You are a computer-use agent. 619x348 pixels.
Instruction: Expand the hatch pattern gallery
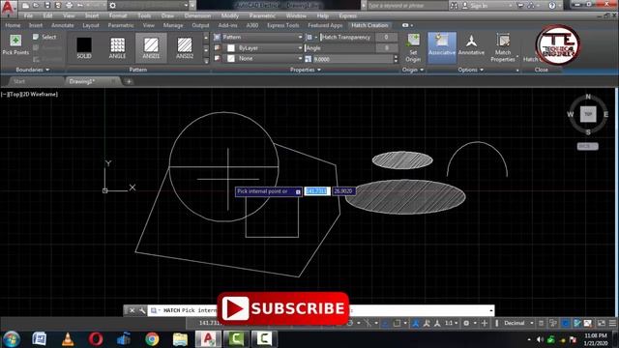(206, 61)
